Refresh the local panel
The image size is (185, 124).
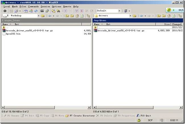point(82,16)
